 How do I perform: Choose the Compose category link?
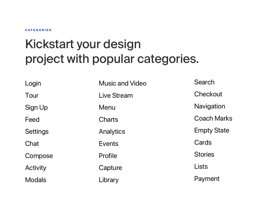click(x=39, y=156)
